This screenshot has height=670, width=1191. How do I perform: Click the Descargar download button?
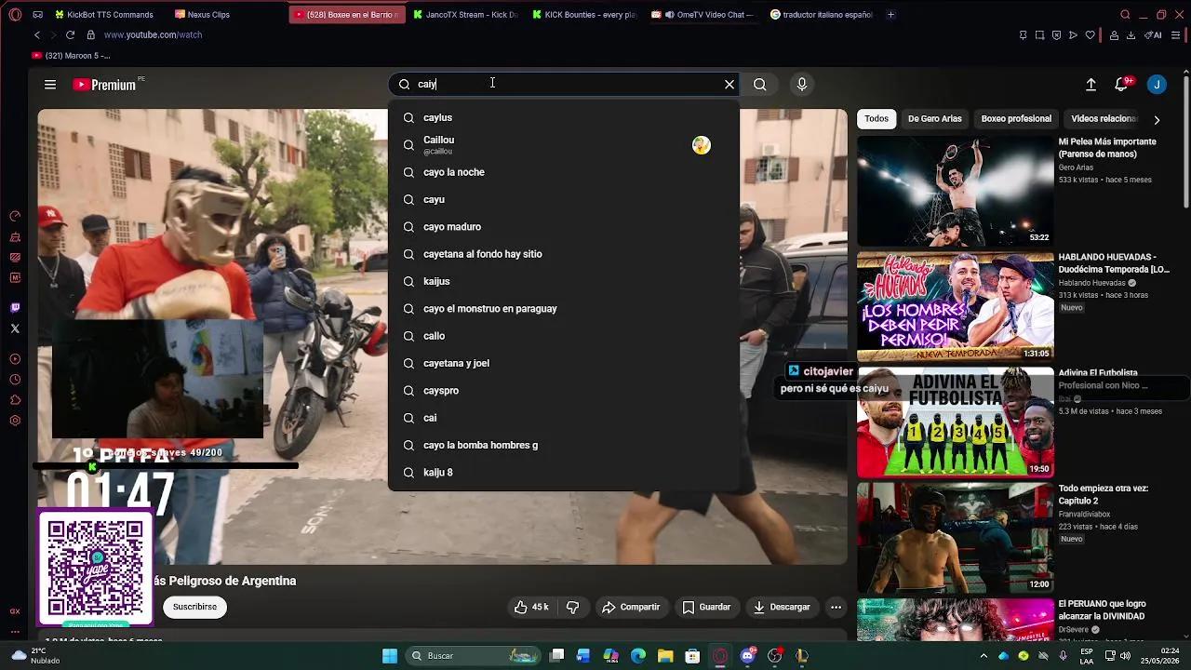coord(782,607)
